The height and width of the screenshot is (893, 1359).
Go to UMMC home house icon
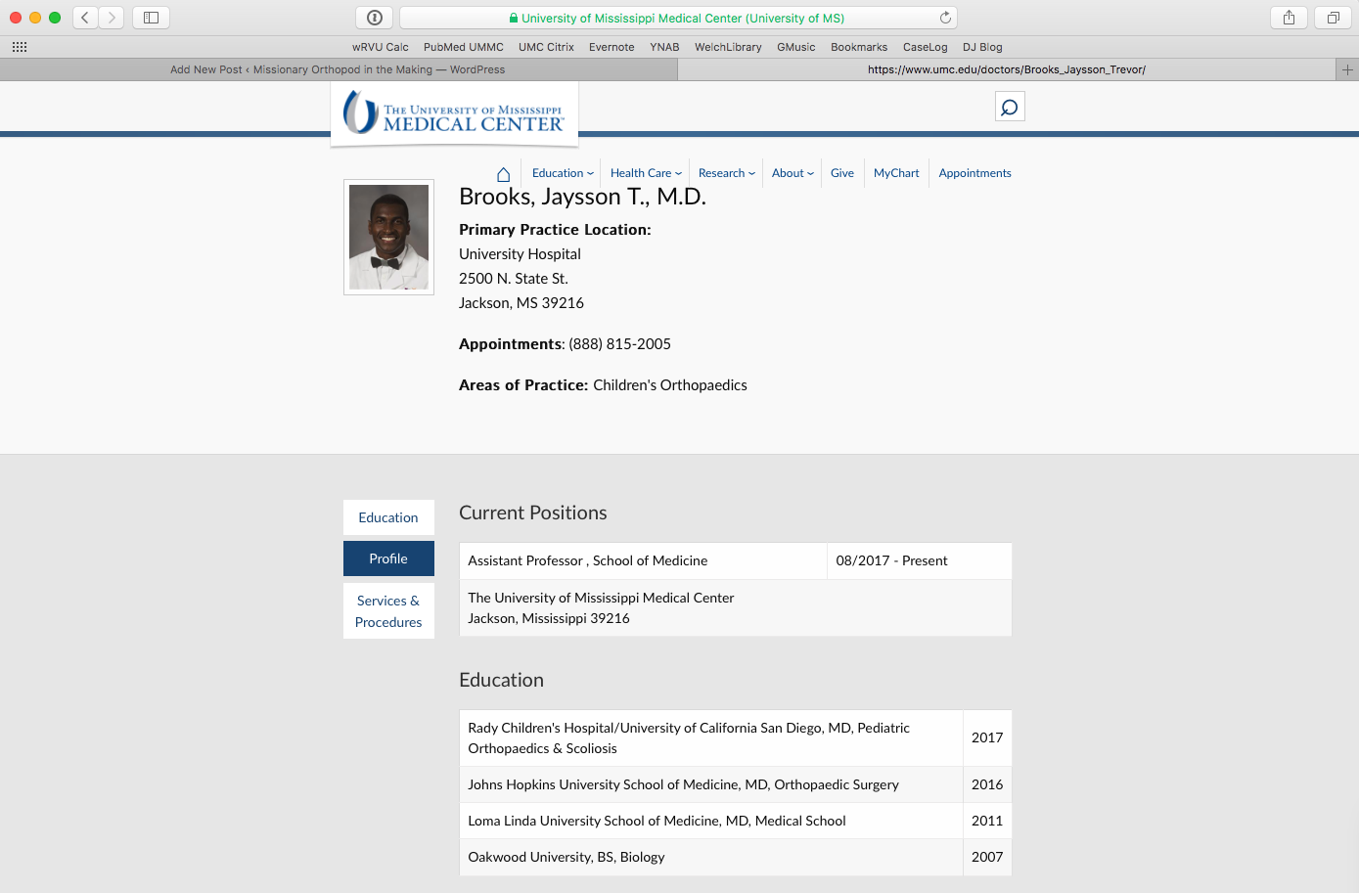pyautogui.click(x=503, y=174)
